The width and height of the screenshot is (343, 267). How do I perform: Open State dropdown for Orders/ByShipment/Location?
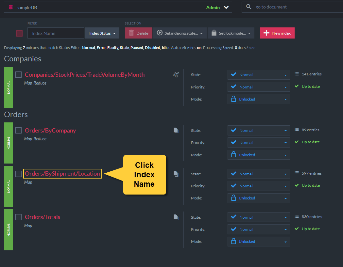[259, 174]
